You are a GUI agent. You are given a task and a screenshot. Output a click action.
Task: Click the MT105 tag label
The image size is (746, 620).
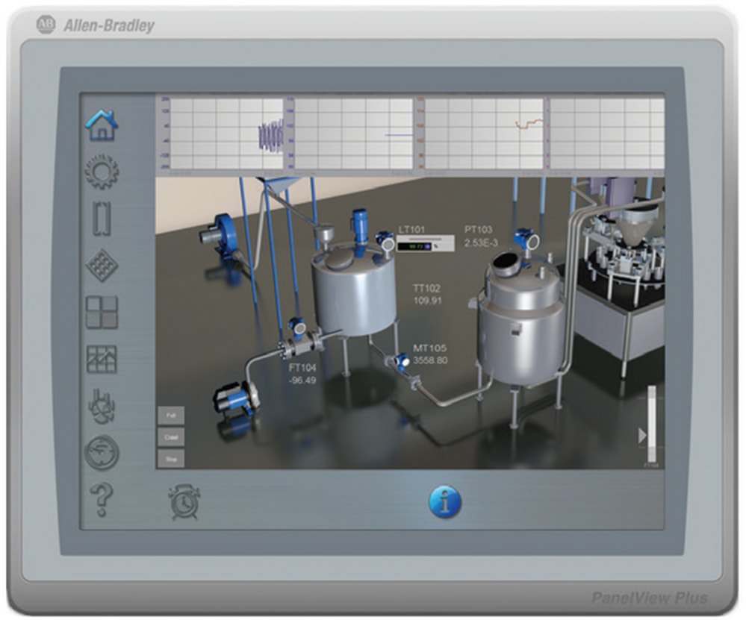pyautogui.click(x=429, y=348)
